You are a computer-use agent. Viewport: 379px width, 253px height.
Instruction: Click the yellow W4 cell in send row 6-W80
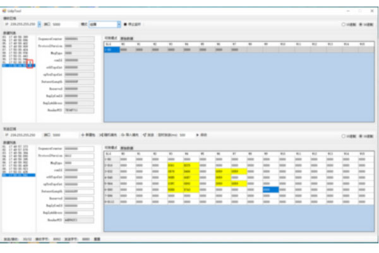pos(191,190)
